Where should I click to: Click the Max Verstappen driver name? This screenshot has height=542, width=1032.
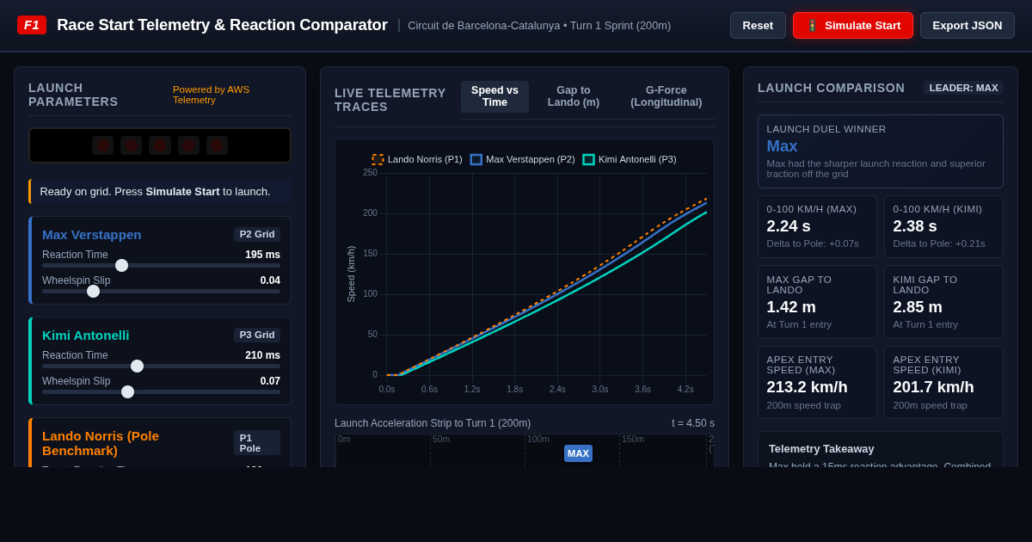pyautogui.click(x=92, y=234)
